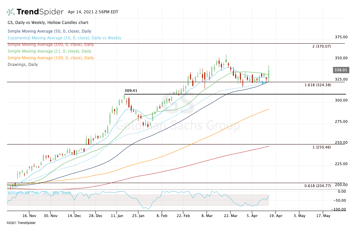356x226 pixels.
Task: Select the Simple Moving Average (100) legend entry
Action: (x=51, y=58)
